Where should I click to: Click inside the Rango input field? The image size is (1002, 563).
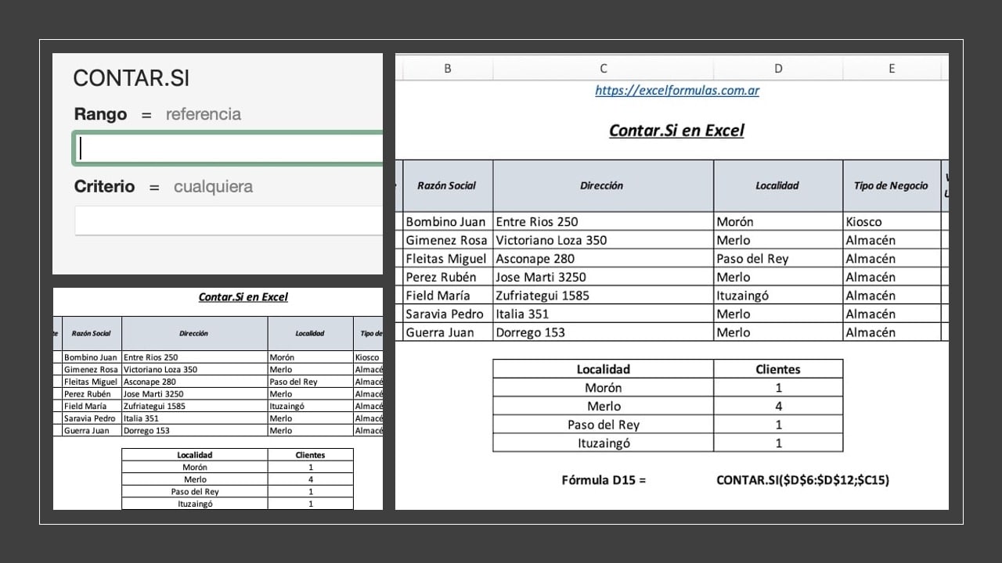pos(227,147)
